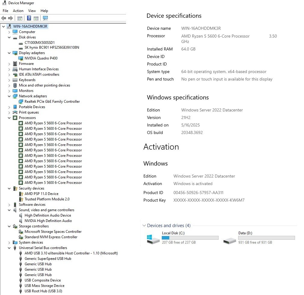Expand the System devices category

pos(9,242)
